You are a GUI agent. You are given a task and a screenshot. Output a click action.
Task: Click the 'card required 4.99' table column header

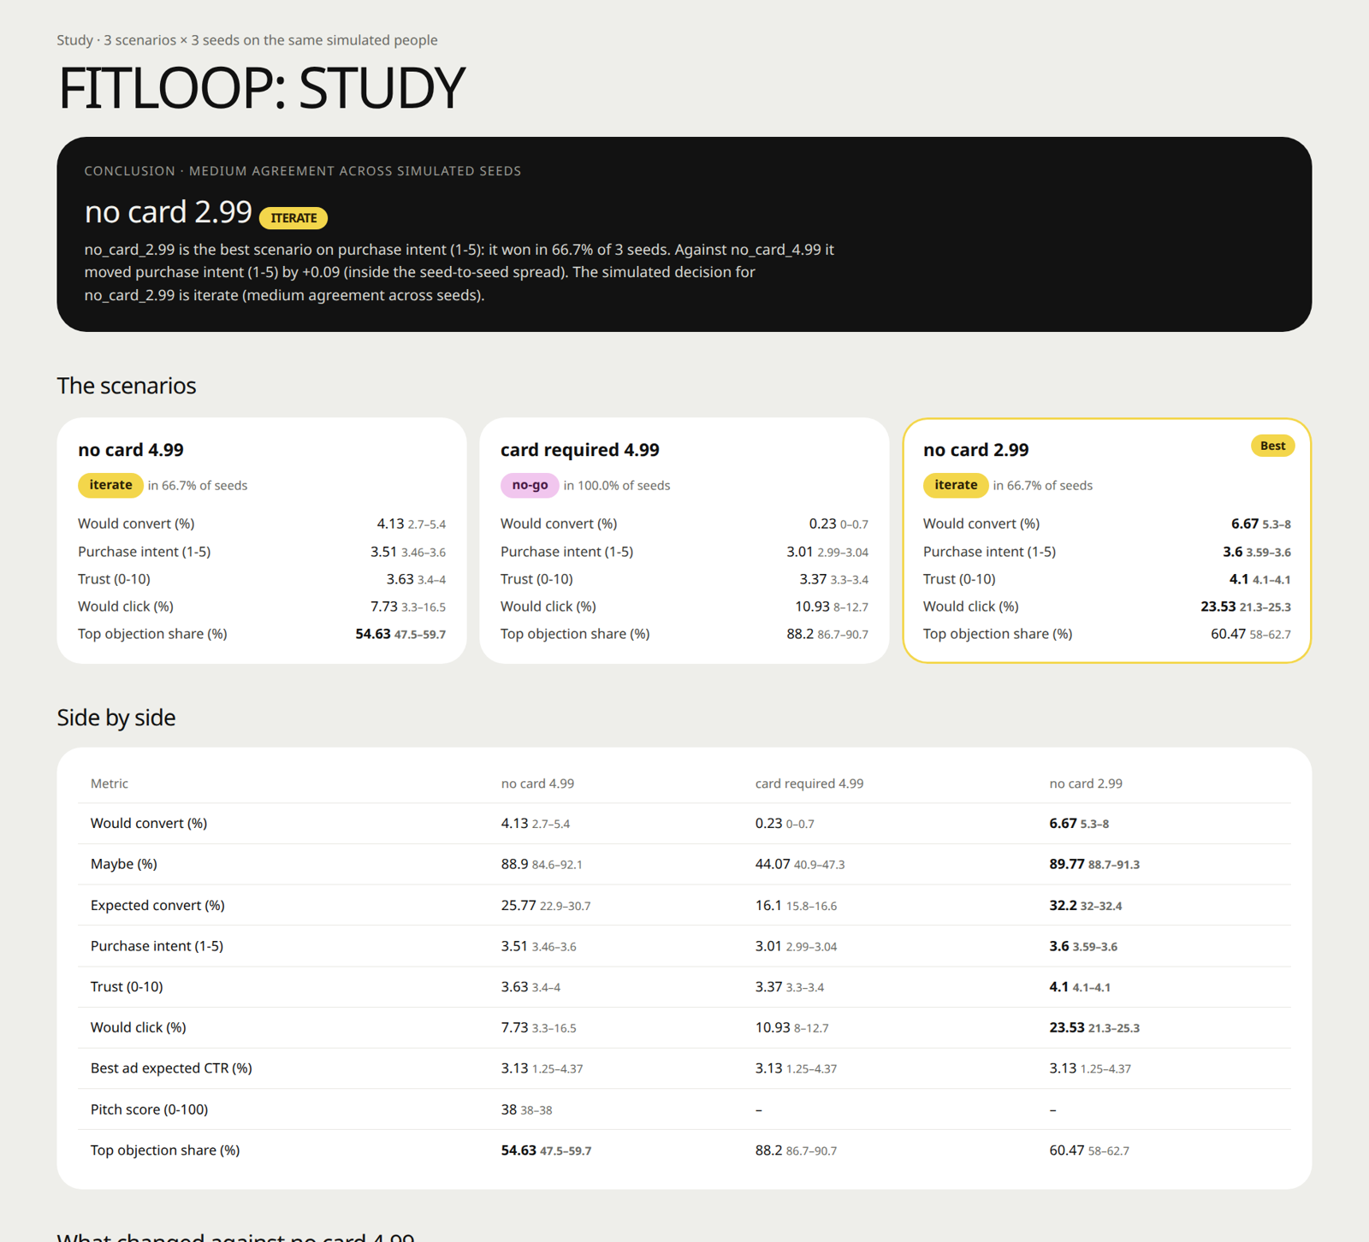coord(809,784)
